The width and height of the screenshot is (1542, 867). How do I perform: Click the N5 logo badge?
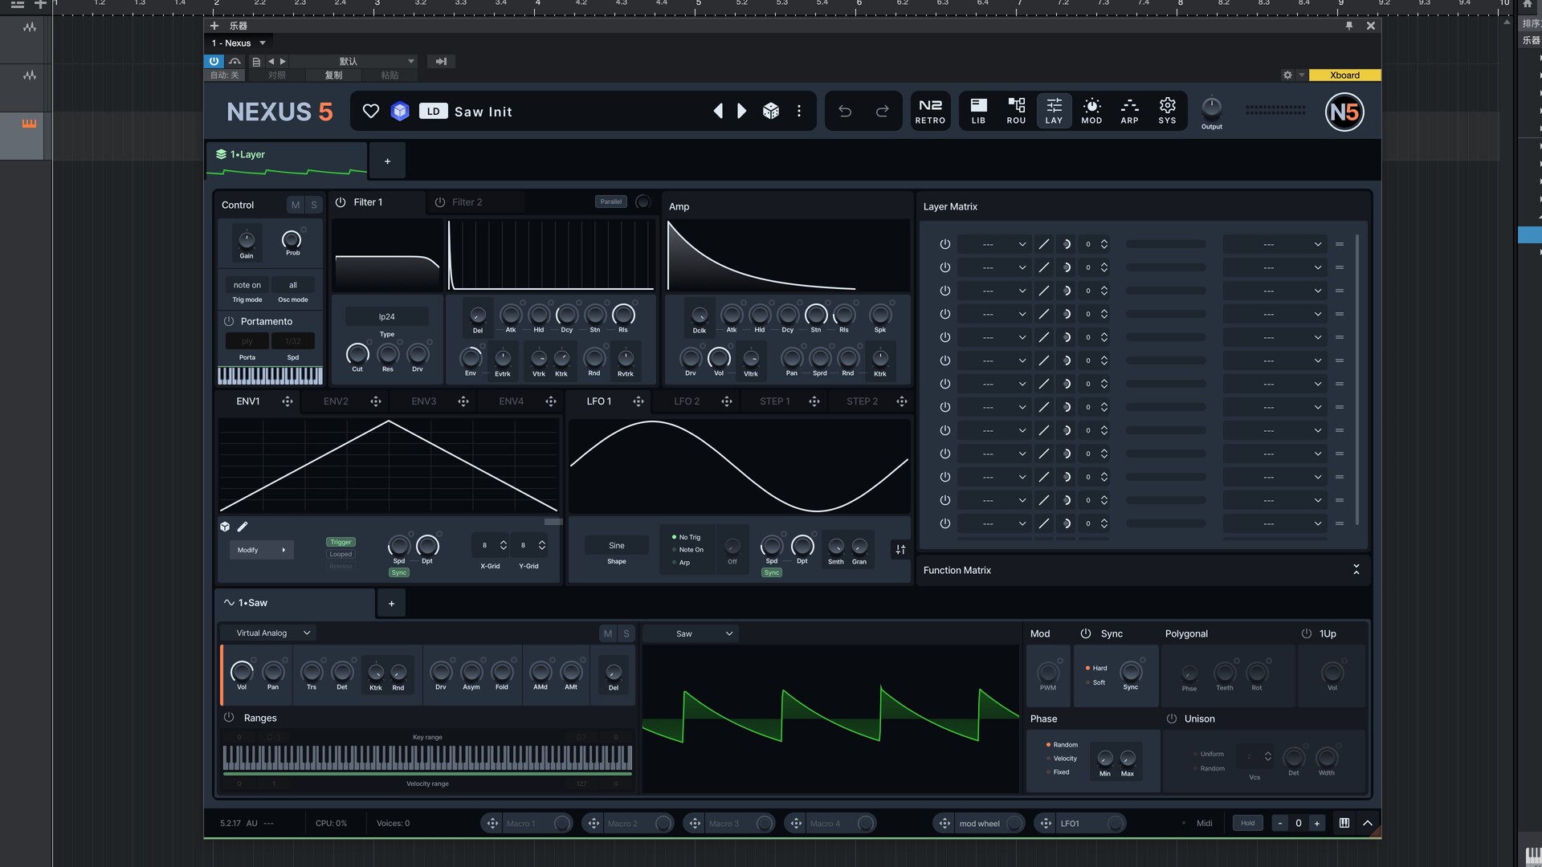pos(1344,112)
